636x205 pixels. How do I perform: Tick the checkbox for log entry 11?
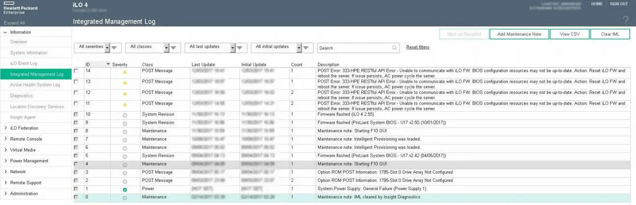click(77, 103)
